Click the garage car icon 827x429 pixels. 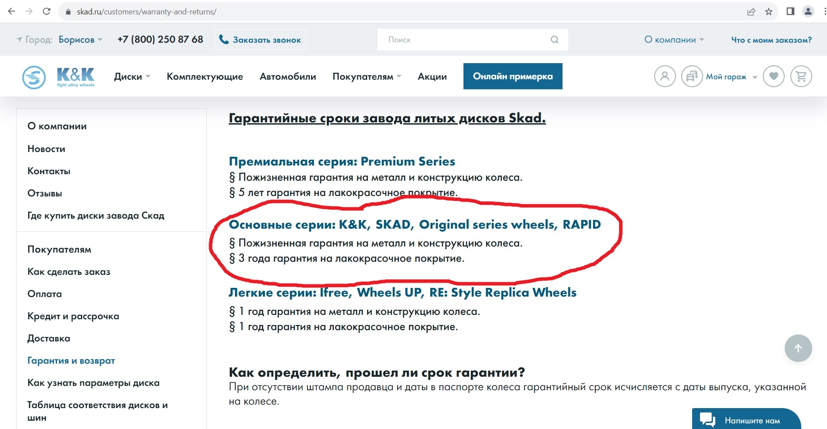[692, 77]
